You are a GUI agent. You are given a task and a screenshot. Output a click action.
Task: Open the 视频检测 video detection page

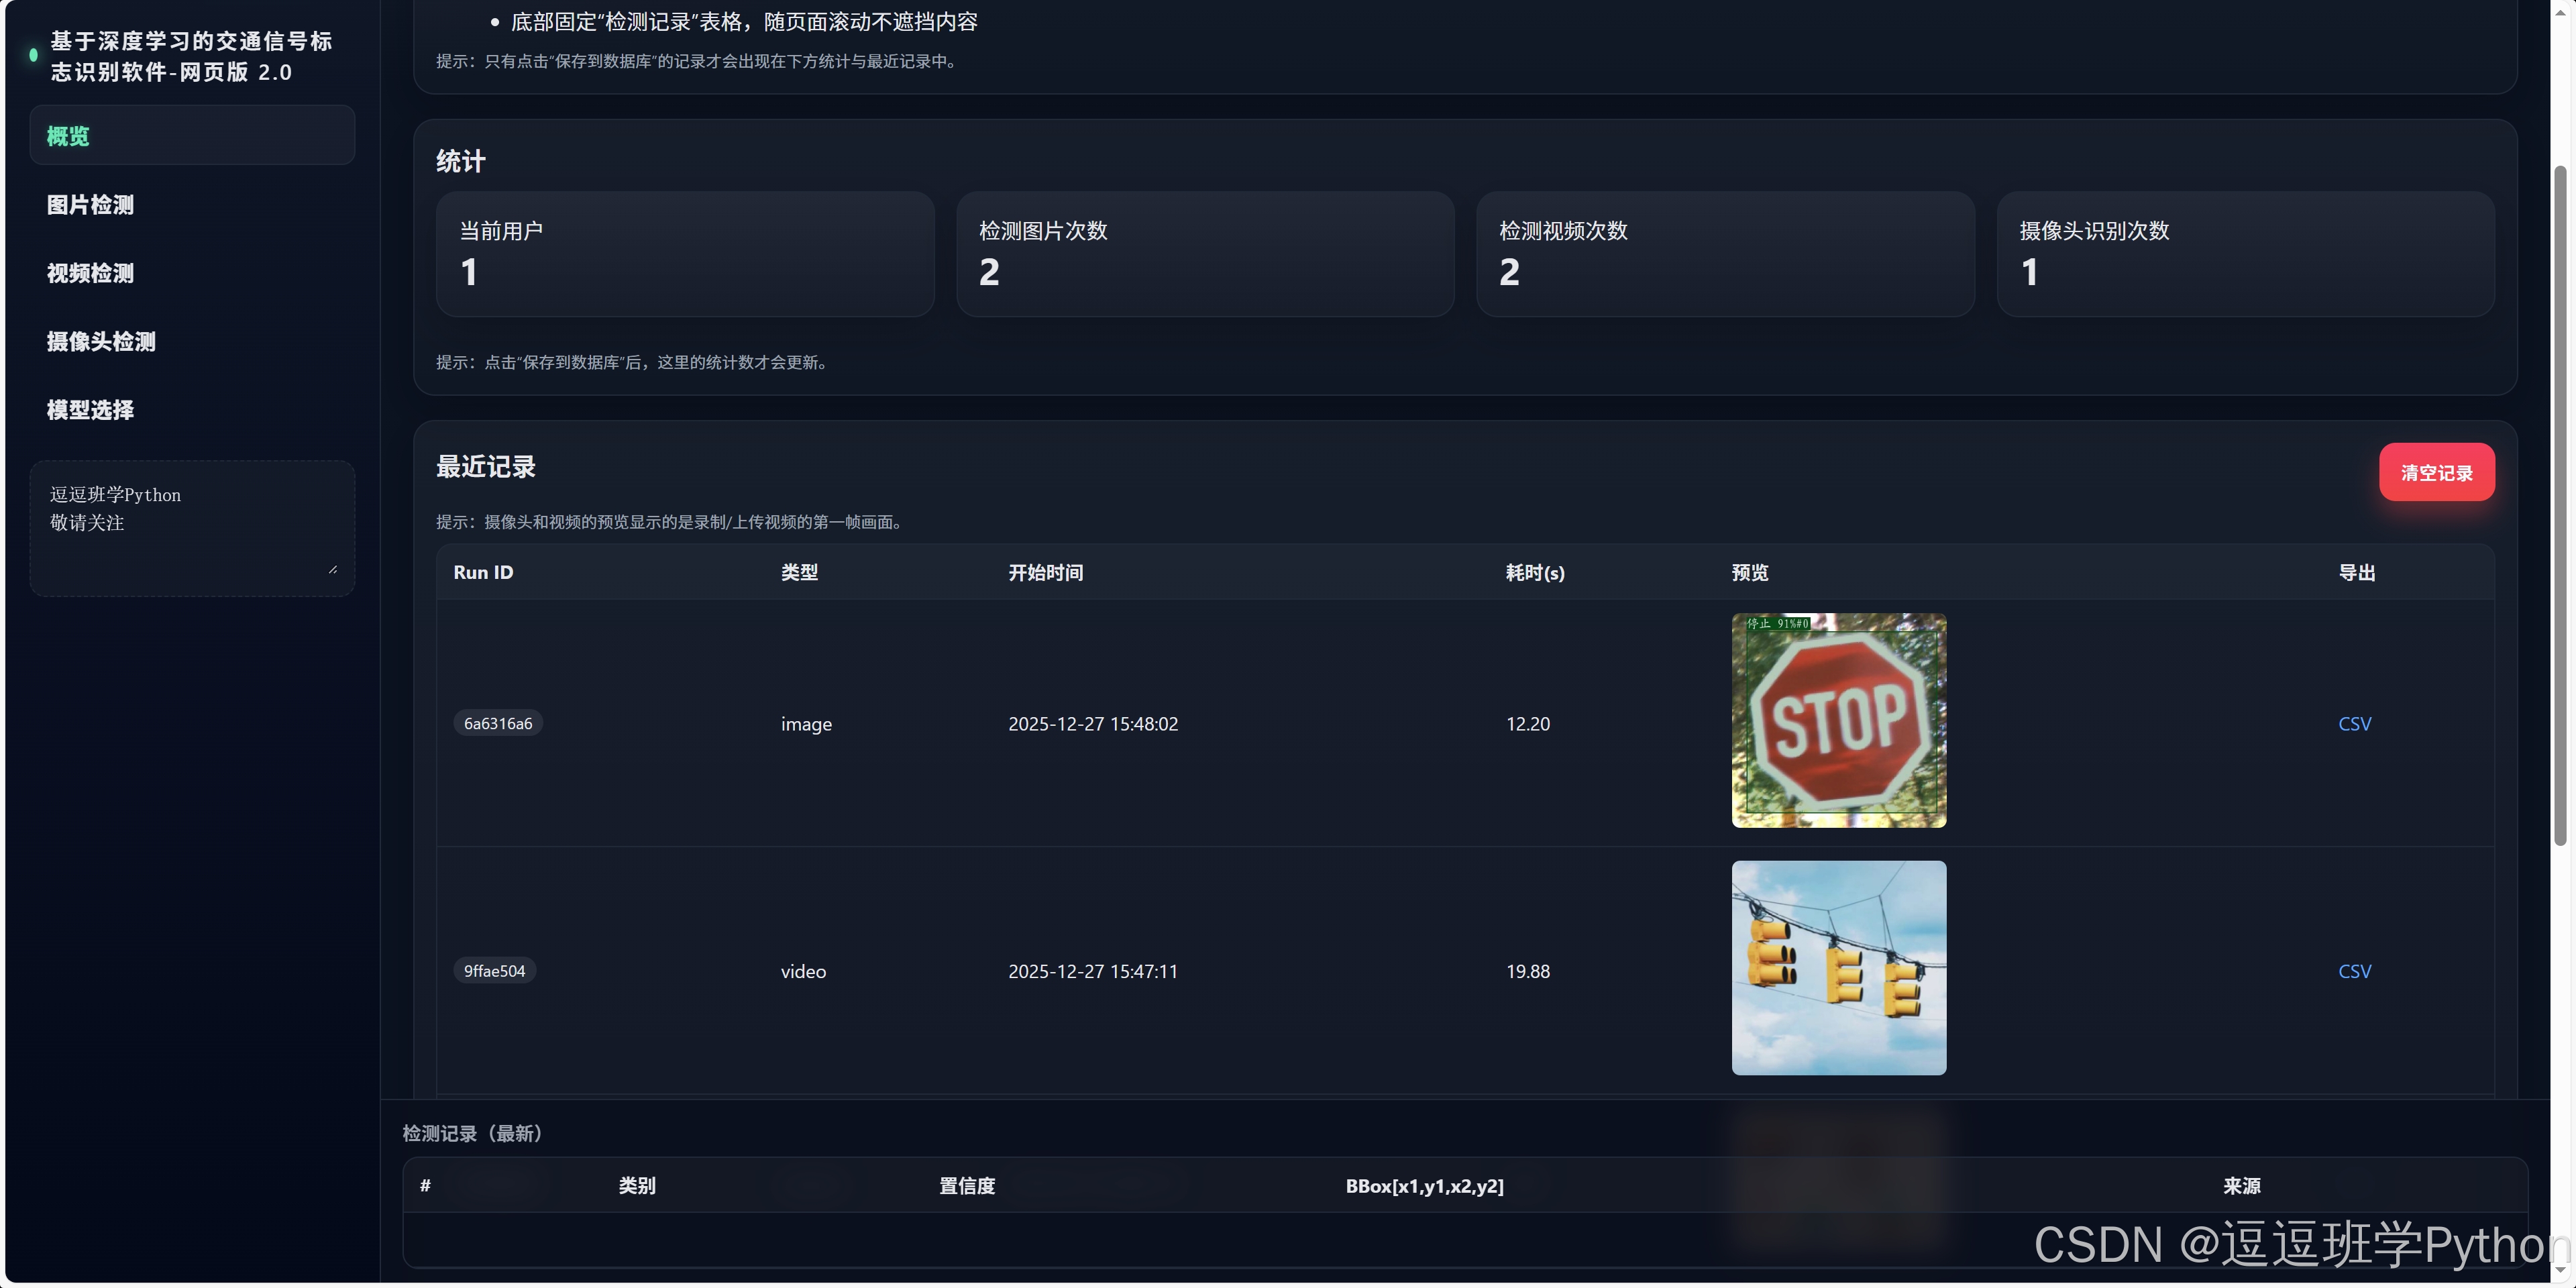click(x=90, y=273)
